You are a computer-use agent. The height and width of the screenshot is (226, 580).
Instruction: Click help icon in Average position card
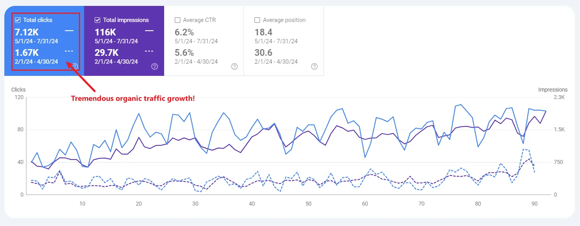tap(314, 66)
